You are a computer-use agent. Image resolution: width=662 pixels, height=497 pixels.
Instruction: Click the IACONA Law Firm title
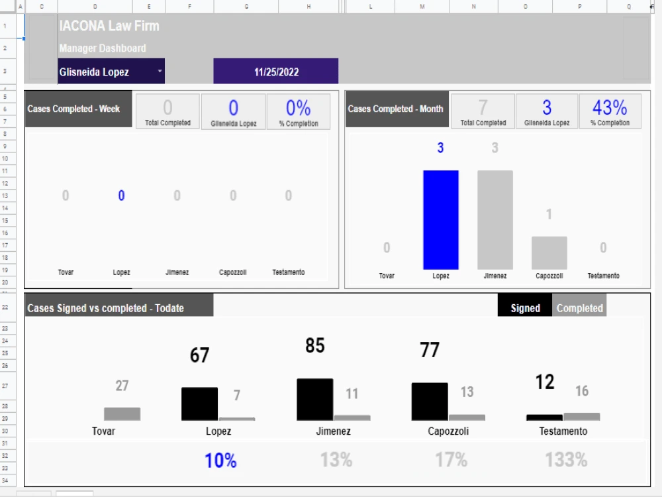(x=109, y=27)
